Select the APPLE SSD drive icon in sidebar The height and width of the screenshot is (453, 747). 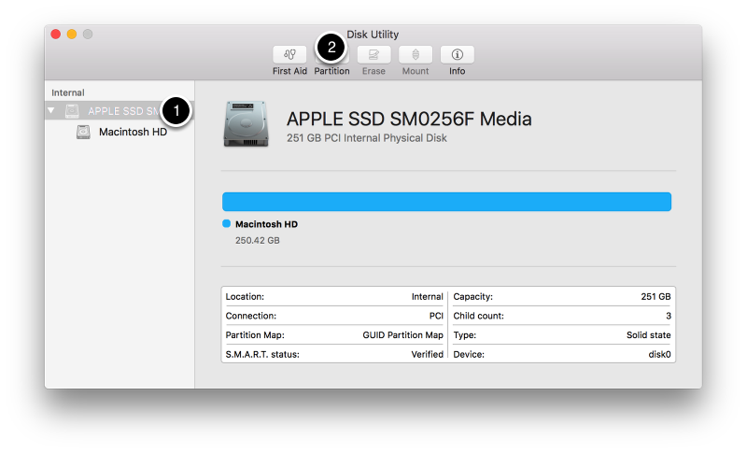73,111
